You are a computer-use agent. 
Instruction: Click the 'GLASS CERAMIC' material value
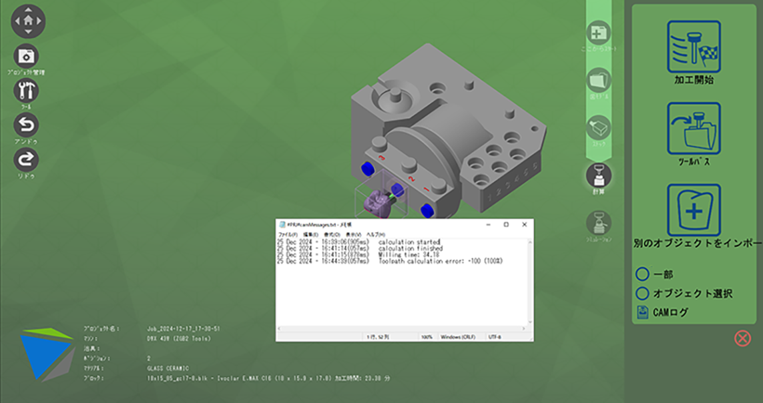(168, 368)
